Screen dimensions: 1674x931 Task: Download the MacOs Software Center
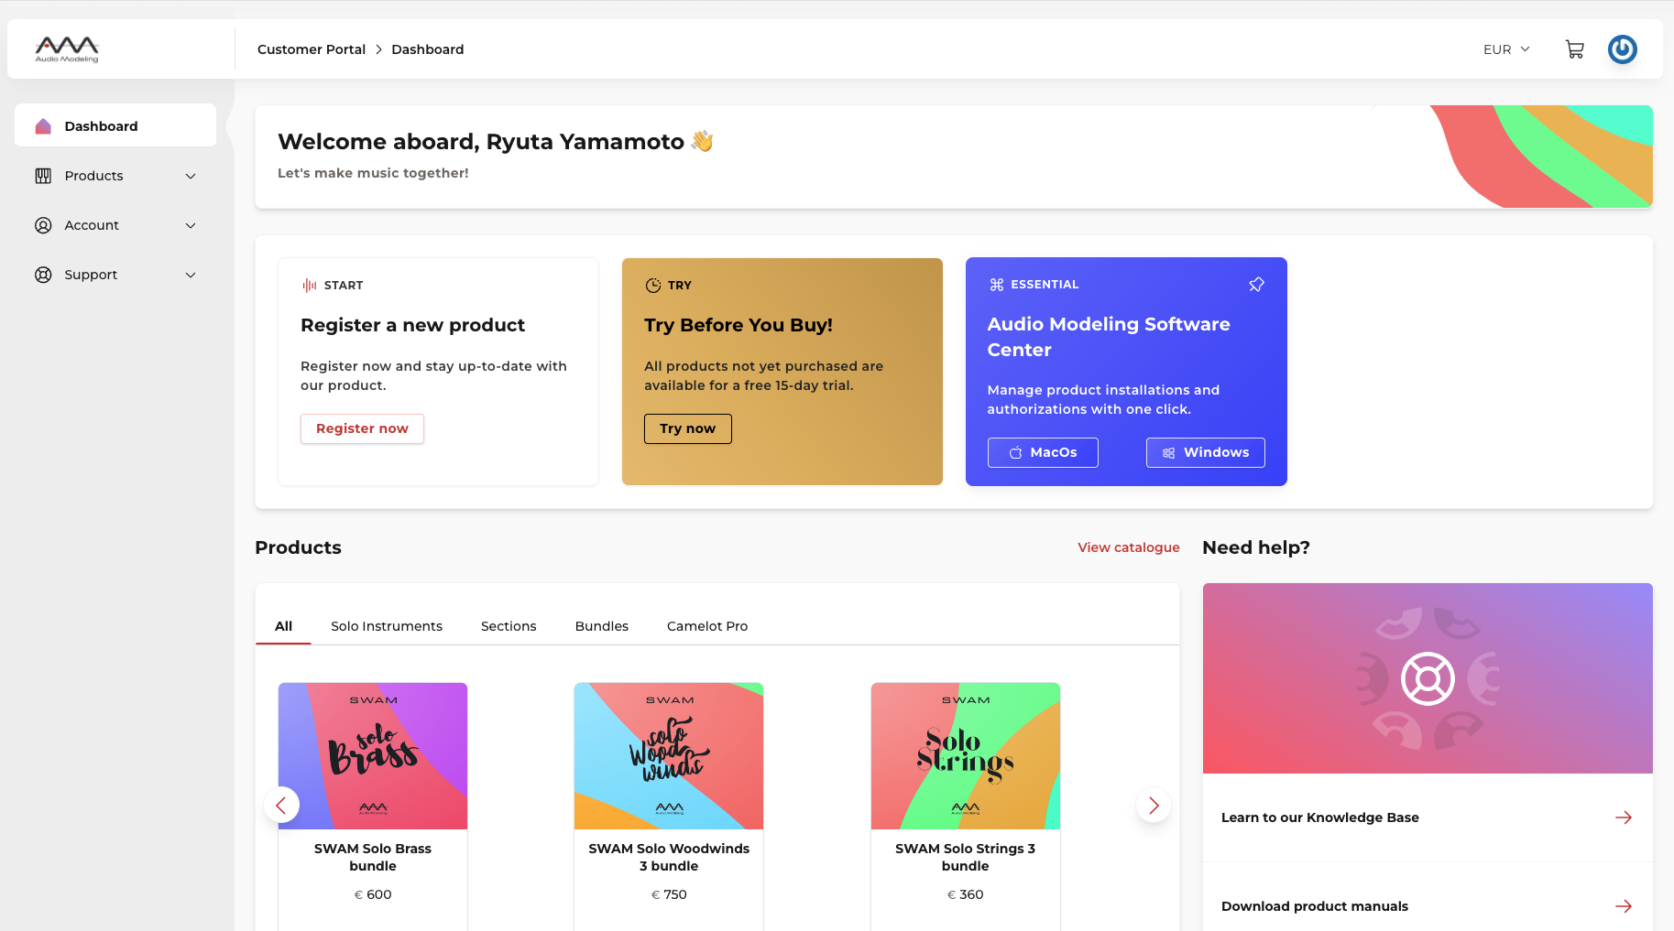(x=1043, y=452)
